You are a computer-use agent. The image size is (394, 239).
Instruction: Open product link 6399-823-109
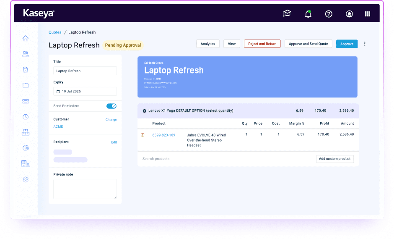tap(164, 135)
